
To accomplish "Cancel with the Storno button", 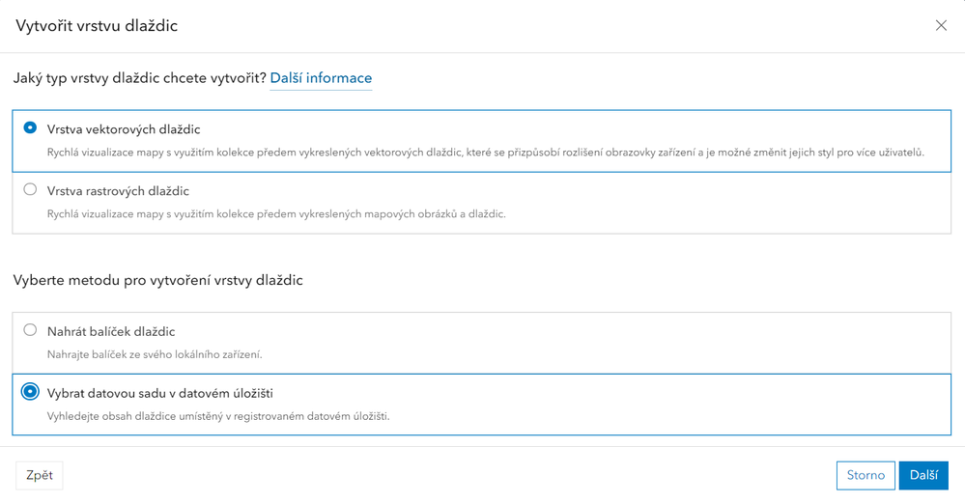I will pos(866,475).
